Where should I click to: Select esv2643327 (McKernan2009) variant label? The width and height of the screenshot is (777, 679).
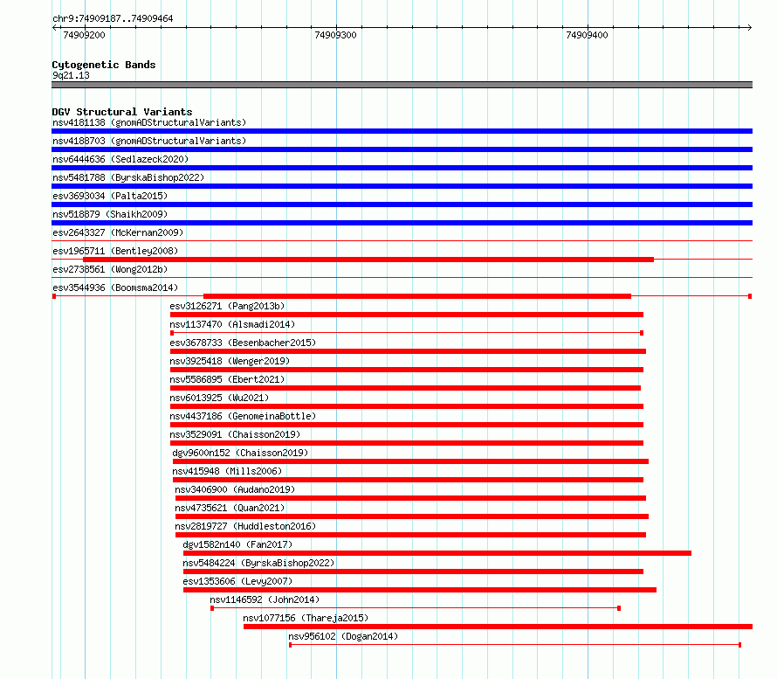pyautogui.click(x=118, y=232)
